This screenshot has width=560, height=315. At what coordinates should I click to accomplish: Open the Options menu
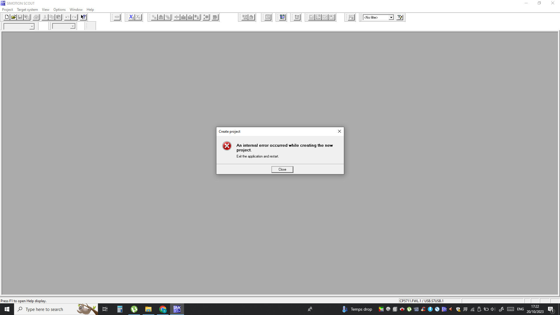pyautogui.click(x=59, y=10)
